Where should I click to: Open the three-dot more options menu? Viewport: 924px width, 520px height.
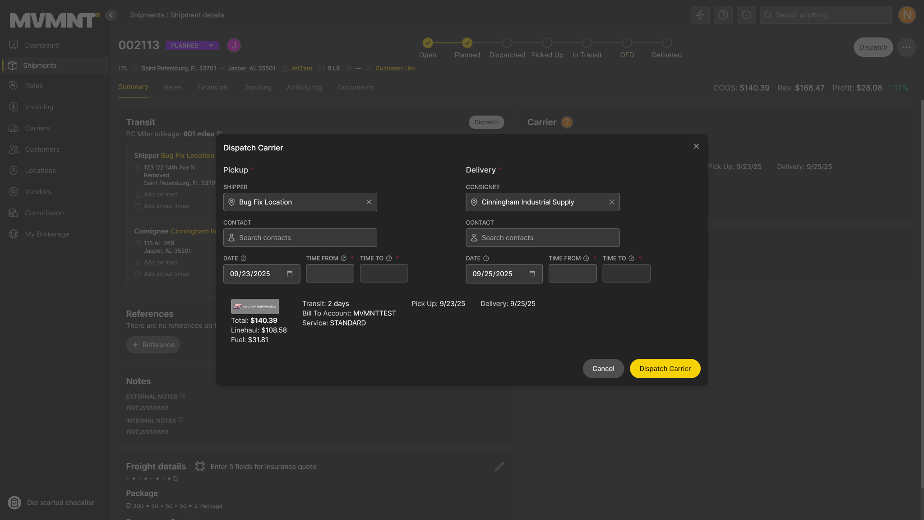point(906,47)
